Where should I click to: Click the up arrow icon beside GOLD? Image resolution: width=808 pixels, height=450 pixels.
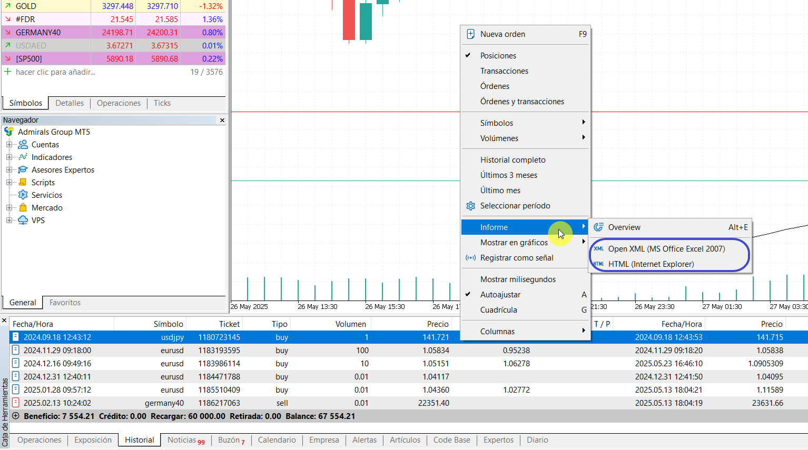tap(8, 6)
